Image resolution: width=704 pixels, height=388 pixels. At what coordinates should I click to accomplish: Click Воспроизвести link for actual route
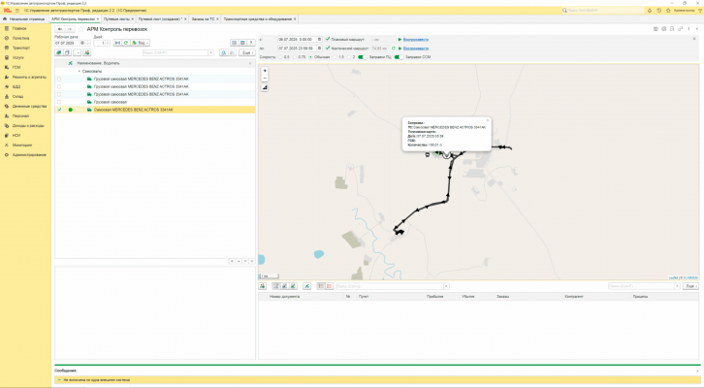pos(416,48)
